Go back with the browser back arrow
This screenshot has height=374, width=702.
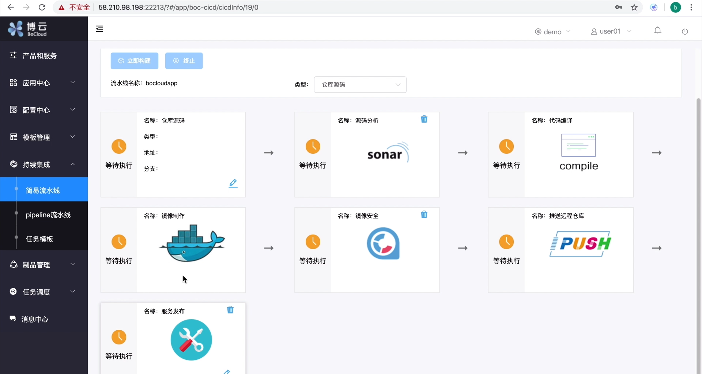(x=11, y=7)
